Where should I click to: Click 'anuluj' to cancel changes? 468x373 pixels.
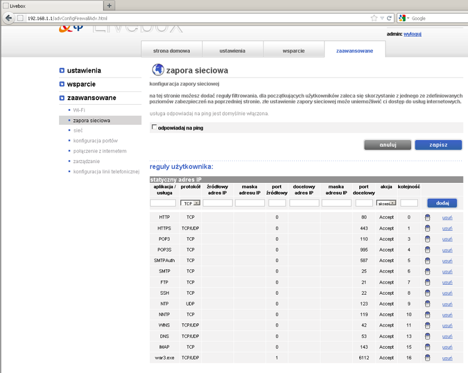pos(387,145)
